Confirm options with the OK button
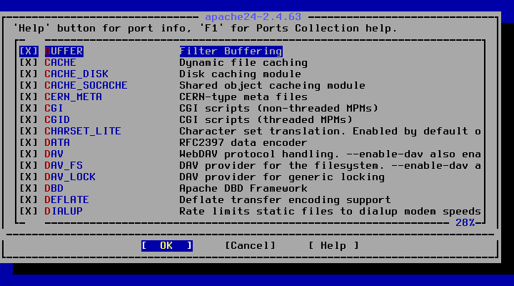 coord(167,246)
